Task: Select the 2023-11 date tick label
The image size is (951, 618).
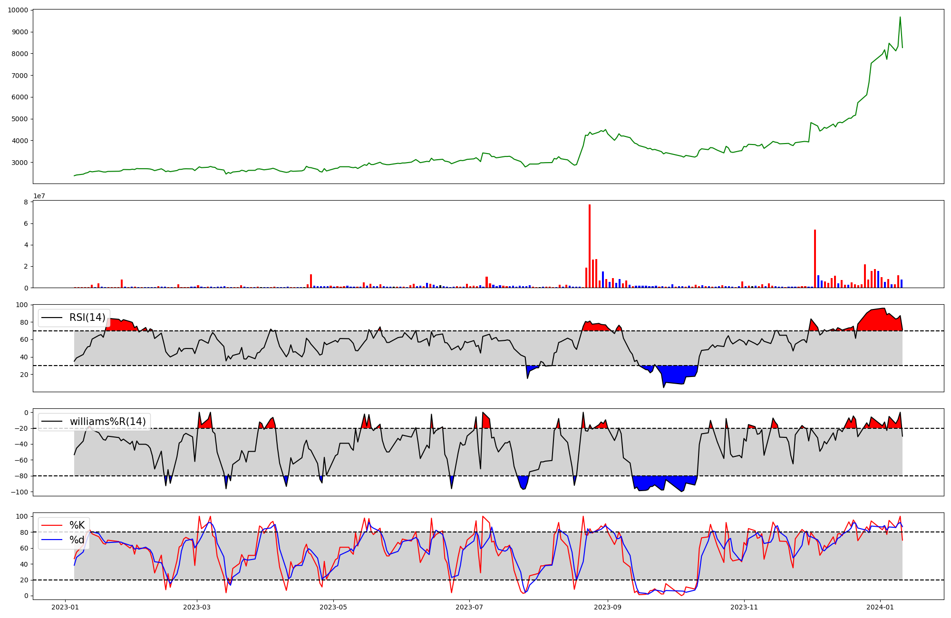Action: click(x=744, y=607)
